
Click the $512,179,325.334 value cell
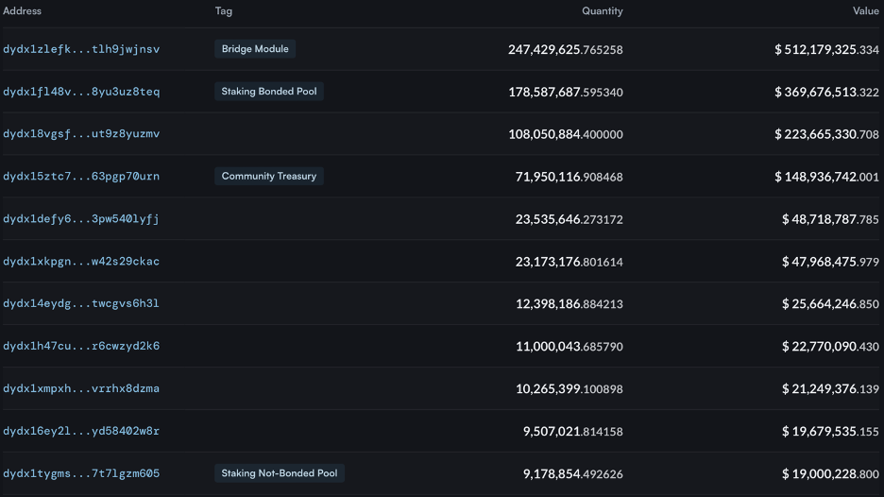[826, 49]
